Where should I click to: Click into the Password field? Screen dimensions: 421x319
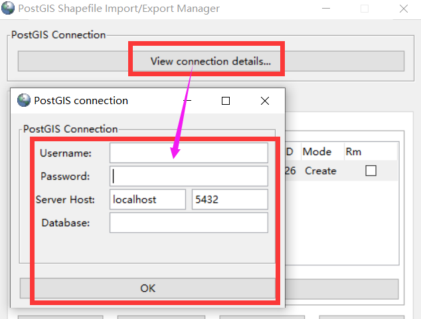[x=189, y=176]
